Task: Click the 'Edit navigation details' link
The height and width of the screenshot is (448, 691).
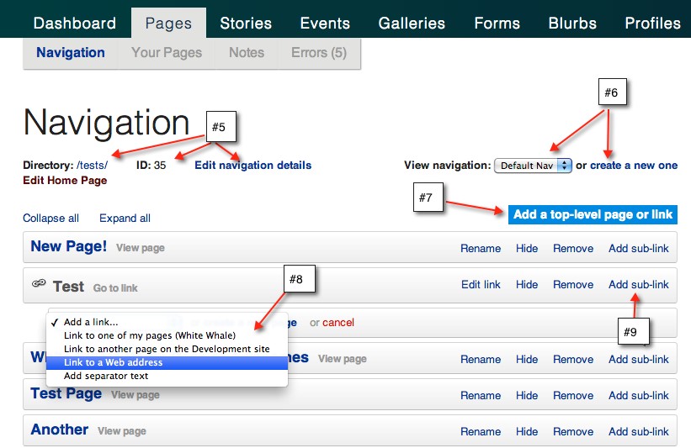Action: 252,166
